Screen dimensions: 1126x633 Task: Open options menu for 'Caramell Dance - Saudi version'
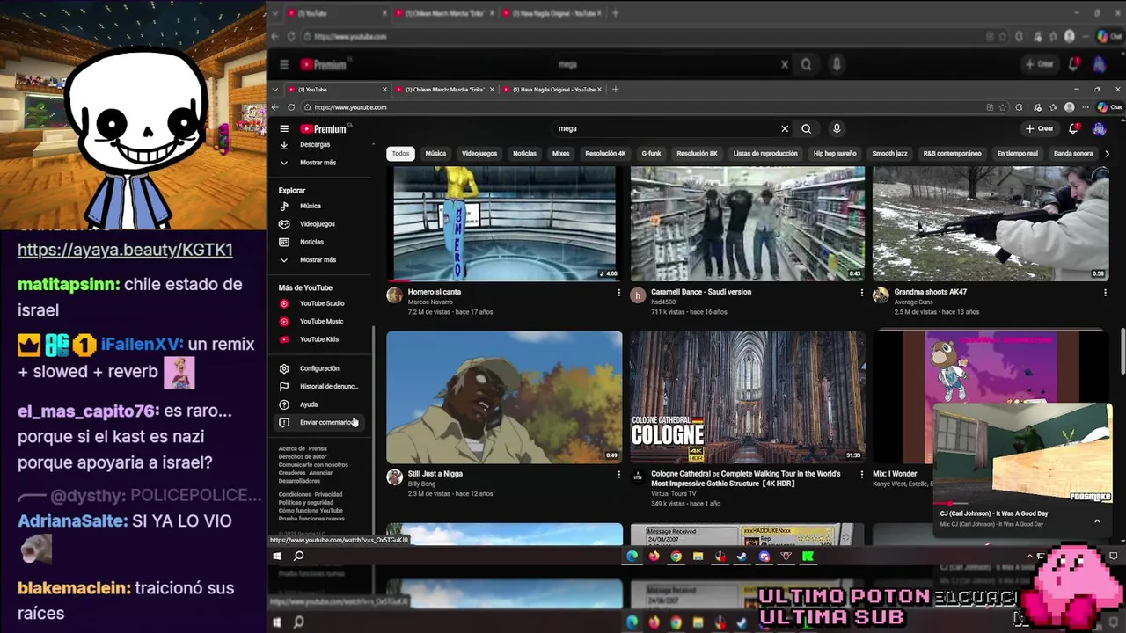pos(862,293)
